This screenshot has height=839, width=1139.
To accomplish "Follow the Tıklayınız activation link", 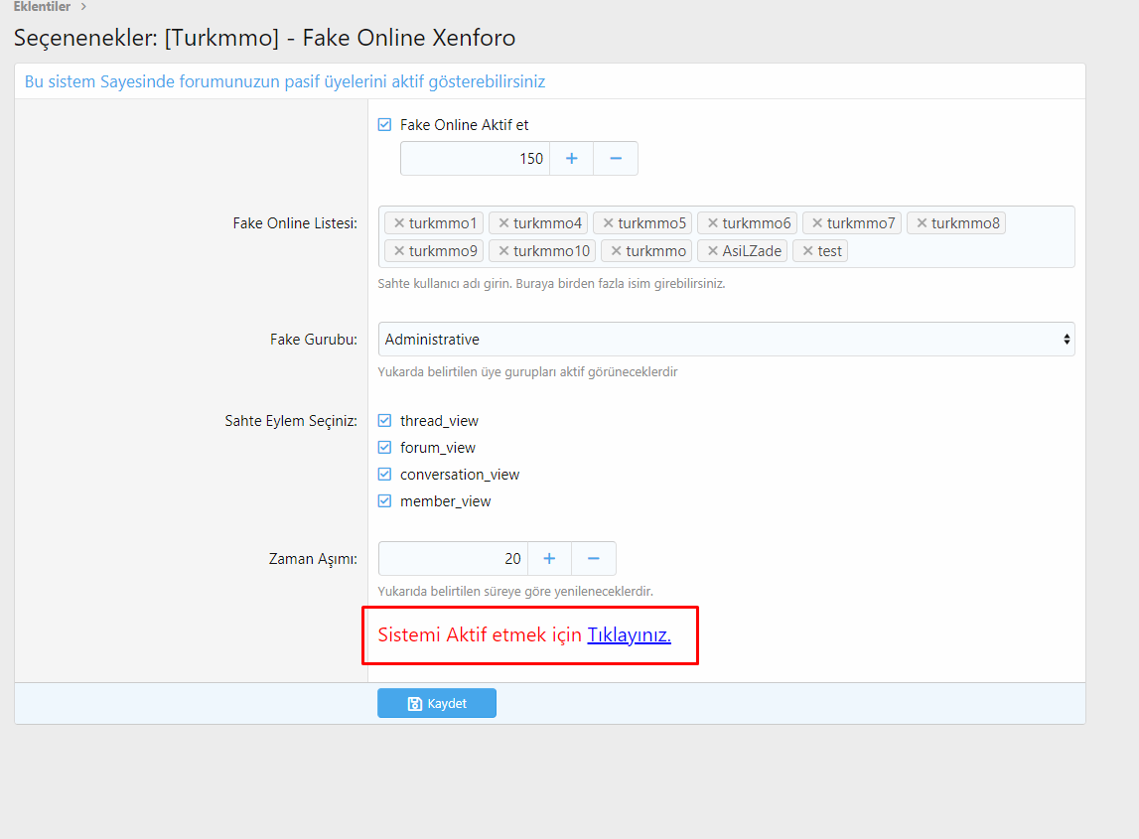I will pos(629,634).
